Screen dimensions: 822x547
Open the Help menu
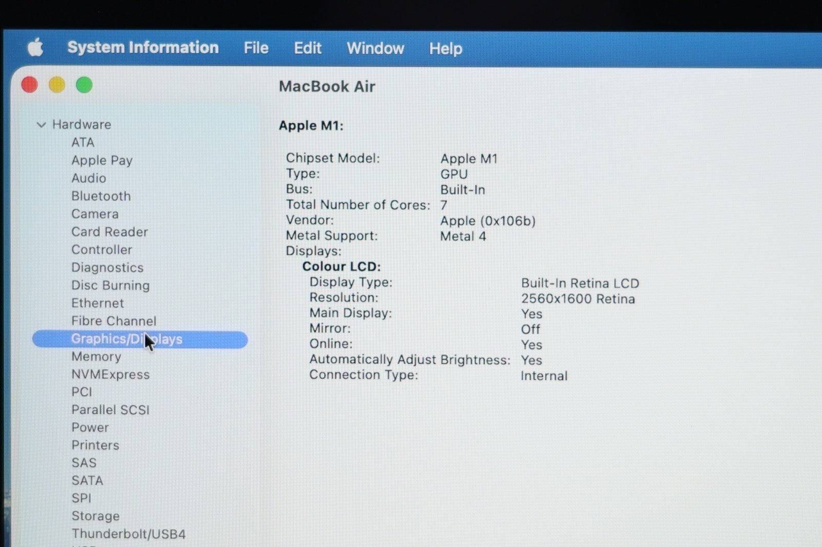445,49
